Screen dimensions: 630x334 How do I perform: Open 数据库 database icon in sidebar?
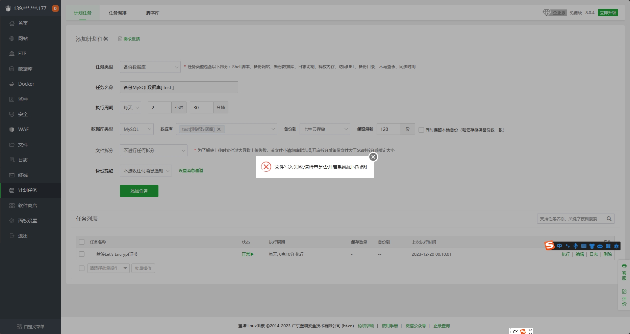click(12, 69)
